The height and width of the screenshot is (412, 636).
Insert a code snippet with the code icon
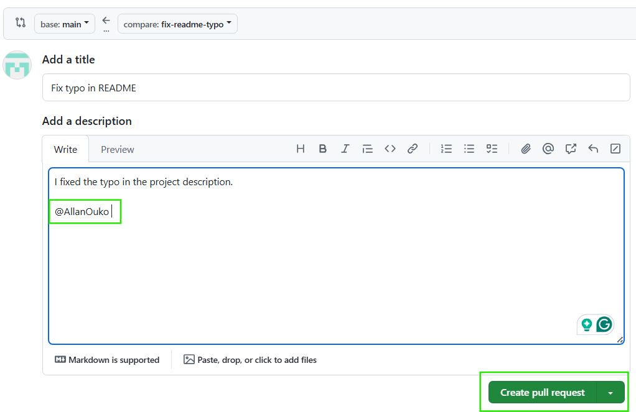(390, 149)
